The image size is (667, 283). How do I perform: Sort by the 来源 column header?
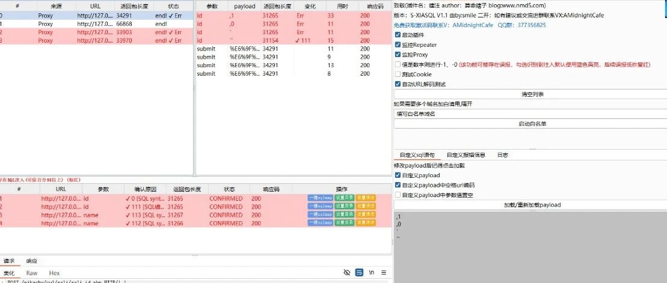click(x=56, y=7)
